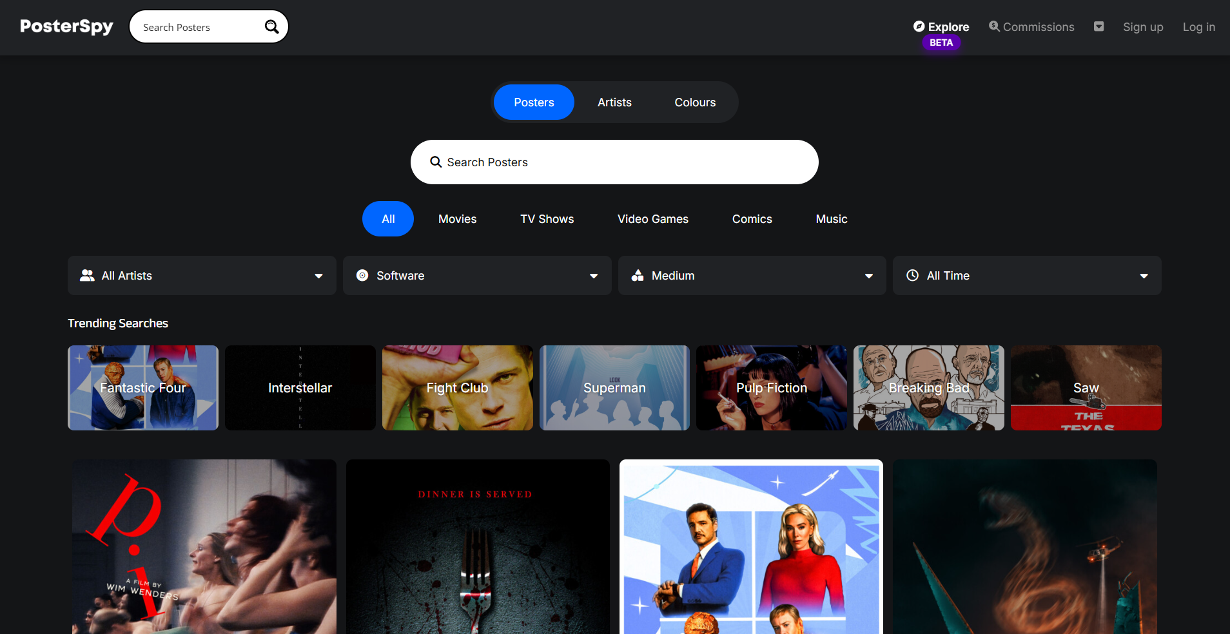This screenshot has width=1230, height=634.
Task: Filter by TV Shows category
Action: tap(547, 219)
